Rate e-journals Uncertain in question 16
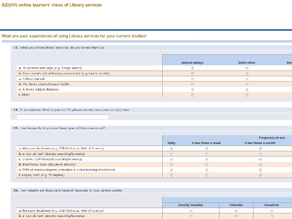Screen dimensions: 292x219 [271, 216]
